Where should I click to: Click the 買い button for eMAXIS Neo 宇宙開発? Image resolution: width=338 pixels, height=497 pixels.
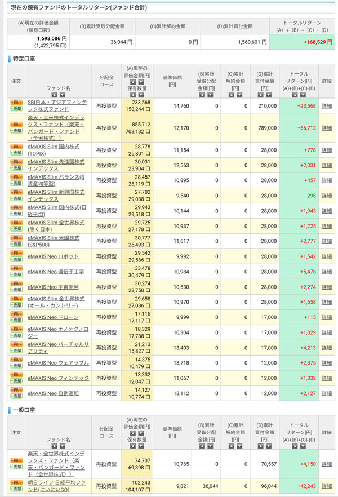(16, 283)
